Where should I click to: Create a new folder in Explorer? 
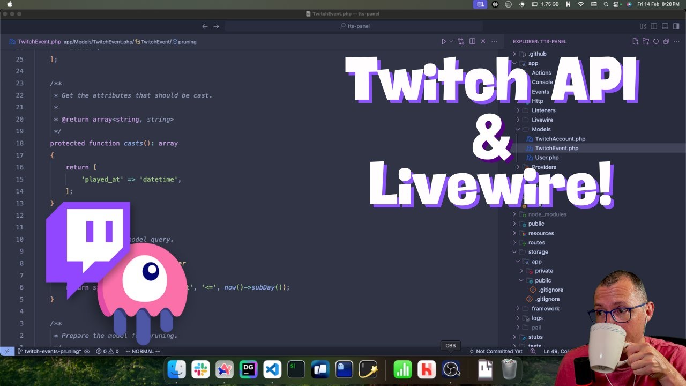[646, 41]
